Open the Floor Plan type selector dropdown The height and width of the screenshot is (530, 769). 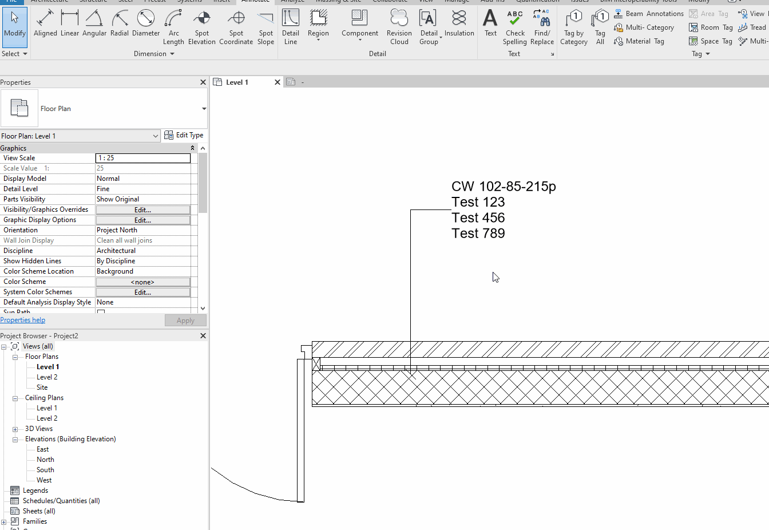pyautogui.click(x=203, y=108)
